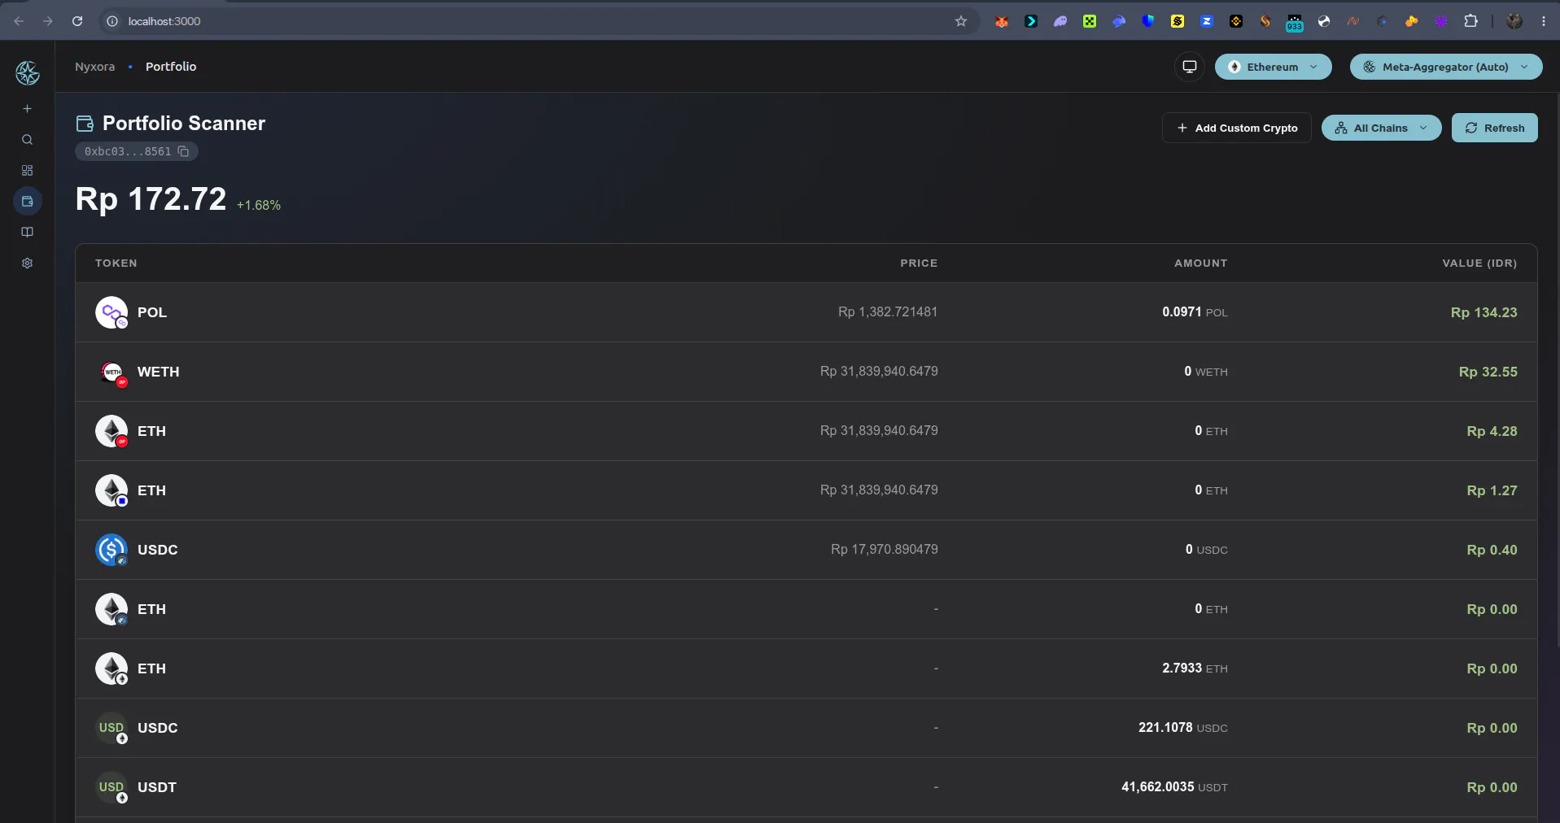Click the price Rp 1,382.721481
1560x823 pixels.
(x=888, y=312)
